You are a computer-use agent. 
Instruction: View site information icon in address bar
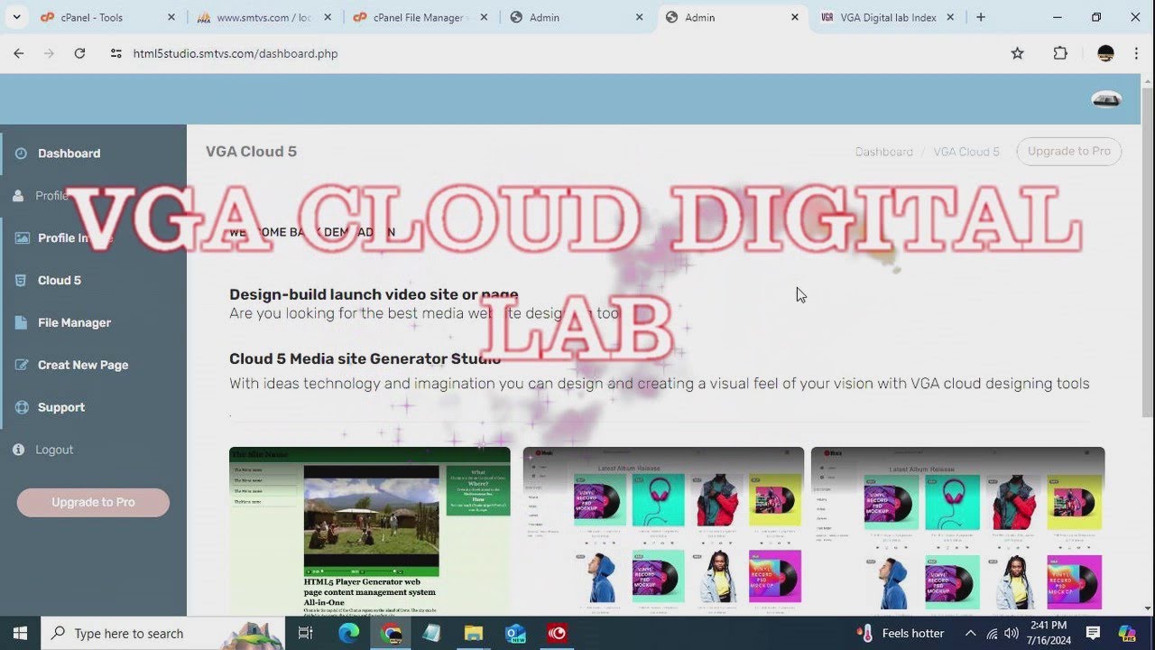[115, 53]
